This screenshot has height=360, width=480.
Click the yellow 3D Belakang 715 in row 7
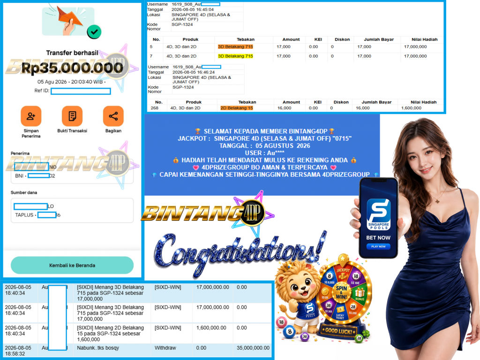[235, 56]
